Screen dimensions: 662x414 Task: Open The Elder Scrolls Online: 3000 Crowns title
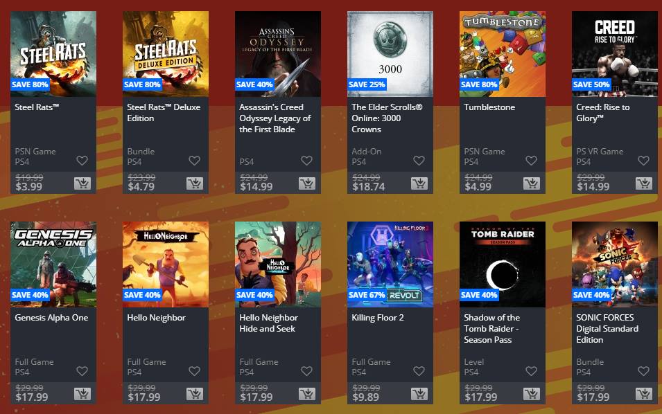click(x=387, y=118)
